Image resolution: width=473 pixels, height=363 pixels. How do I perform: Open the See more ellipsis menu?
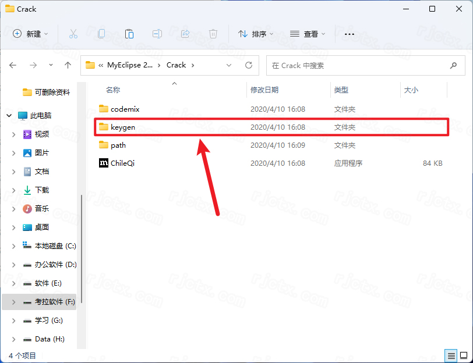tap(350, 34)
